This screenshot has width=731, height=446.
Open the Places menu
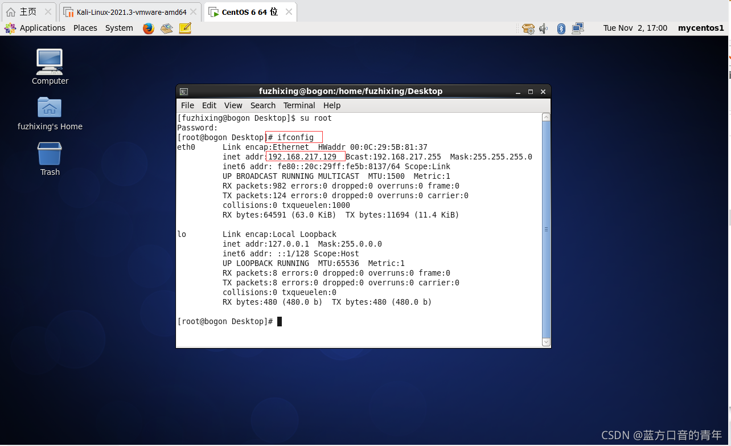(85, 28)
